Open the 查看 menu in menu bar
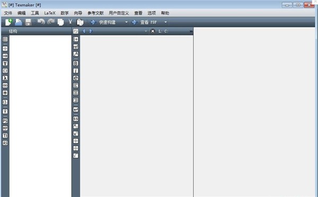Viewport: 318px width, 197px height. (138, 13)
